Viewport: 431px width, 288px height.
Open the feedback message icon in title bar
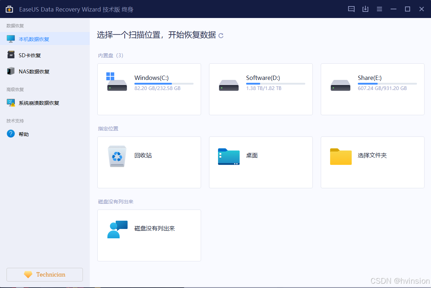click(351, 9)
